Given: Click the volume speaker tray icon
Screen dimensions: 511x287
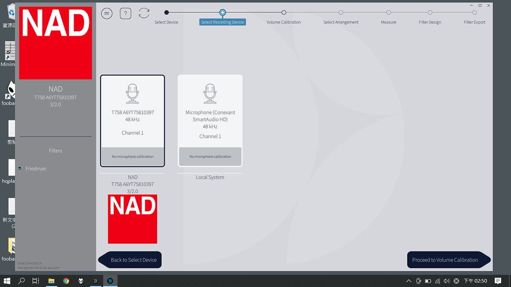Looking at the screenshot, I should (447, 281).
